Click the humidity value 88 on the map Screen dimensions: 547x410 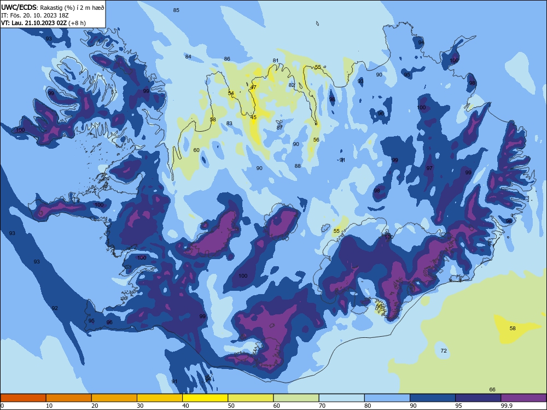coord(298,166)
